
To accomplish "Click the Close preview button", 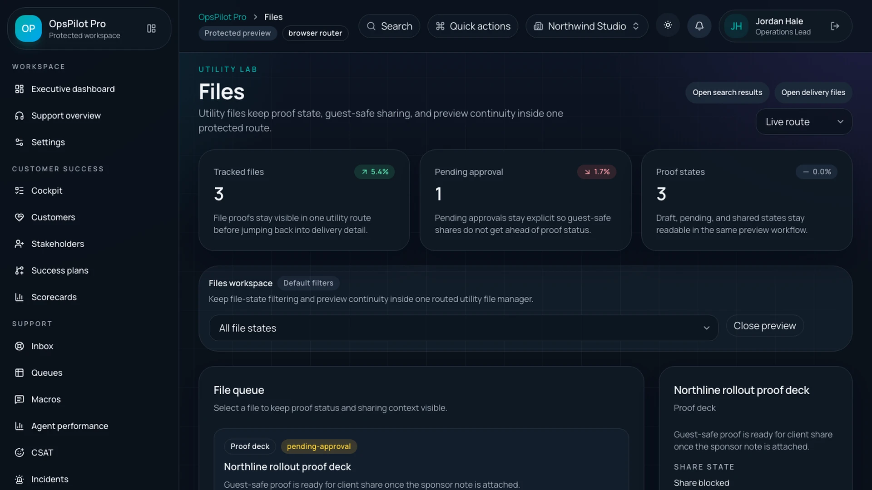I will click(x=764, y=326).
